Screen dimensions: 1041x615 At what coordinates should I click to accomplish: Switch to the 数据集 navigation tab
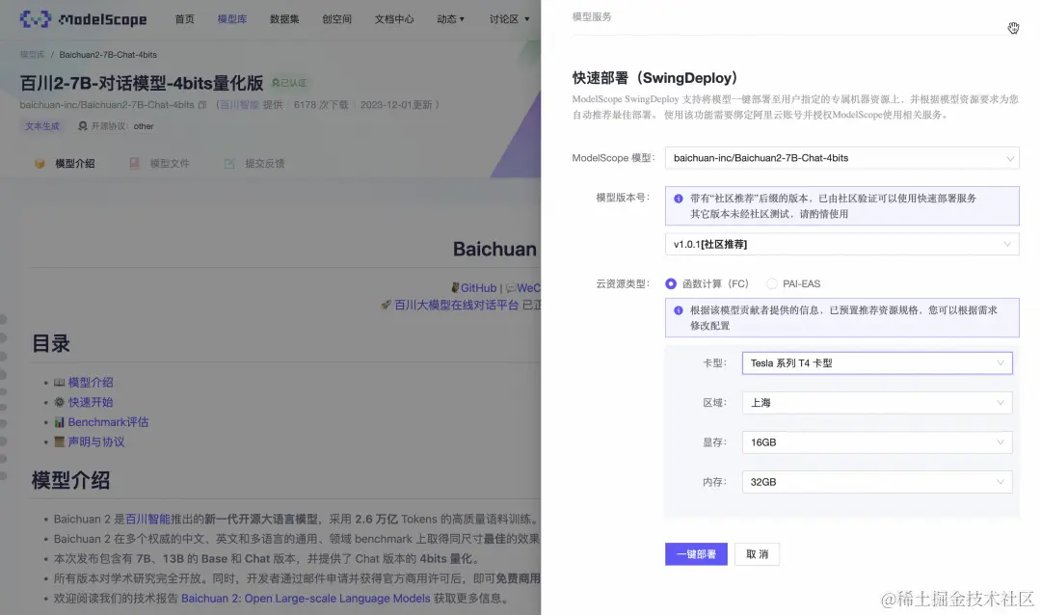tap(284, 18)
